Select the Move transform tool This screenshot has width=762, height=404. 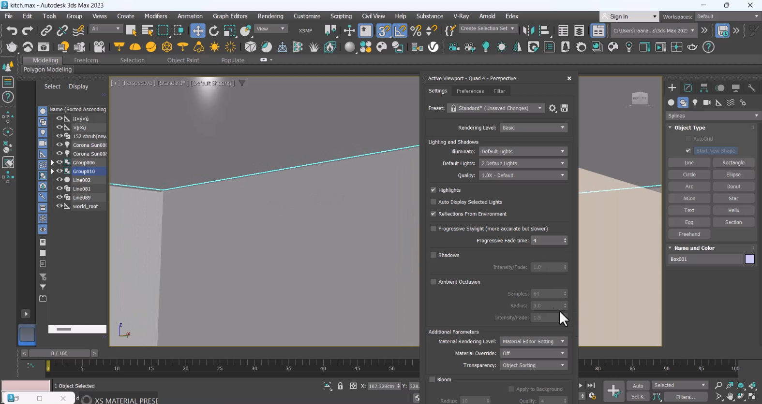(197, 31)
